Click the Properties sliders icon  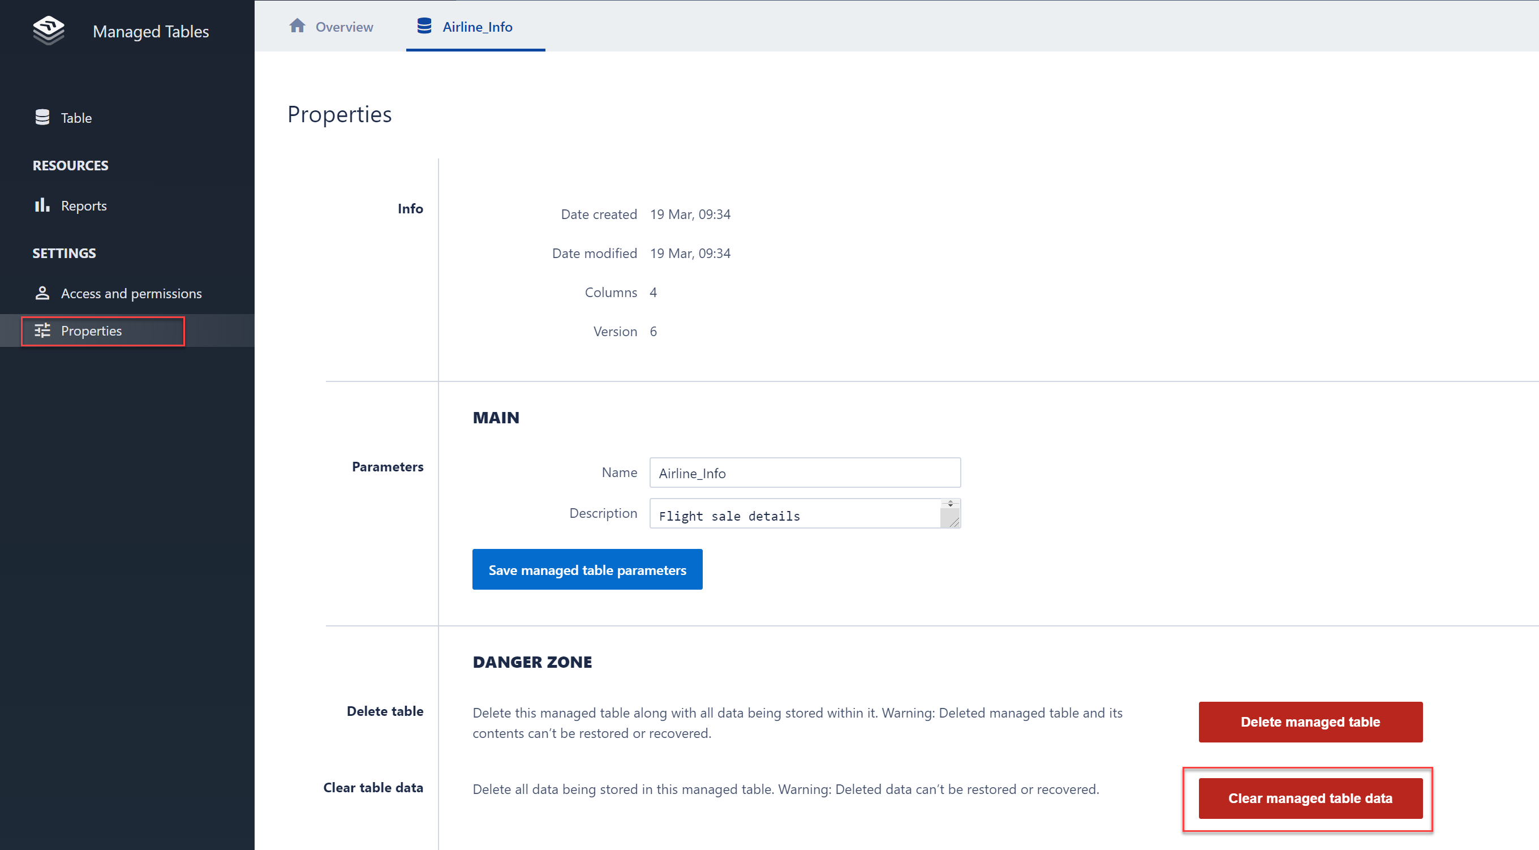[42, 330]
